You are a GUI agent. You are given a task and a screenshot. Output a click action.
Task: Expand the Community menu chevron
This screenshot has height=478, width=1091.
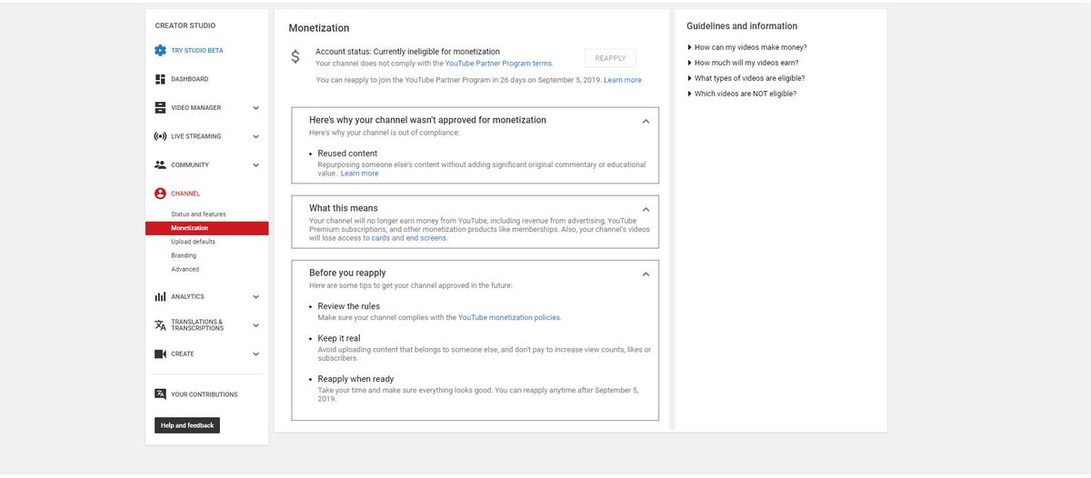pos(255,165)
